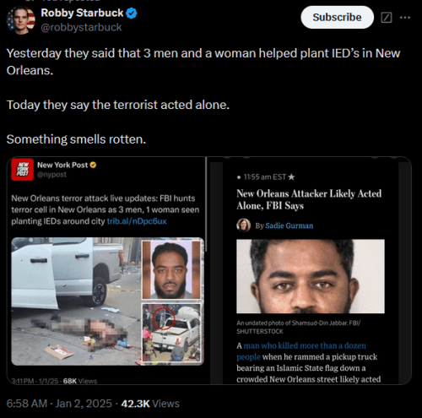This screenshot has width=422, height=418.
Task: Open the 'New Orleans Attacker Likely Acted Alone' headline
Action: click(x=309, y=199)
